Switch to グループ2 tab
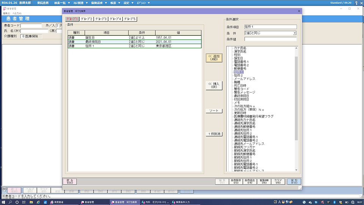Viewport: 364px width, 205px height. coord(86,19)
